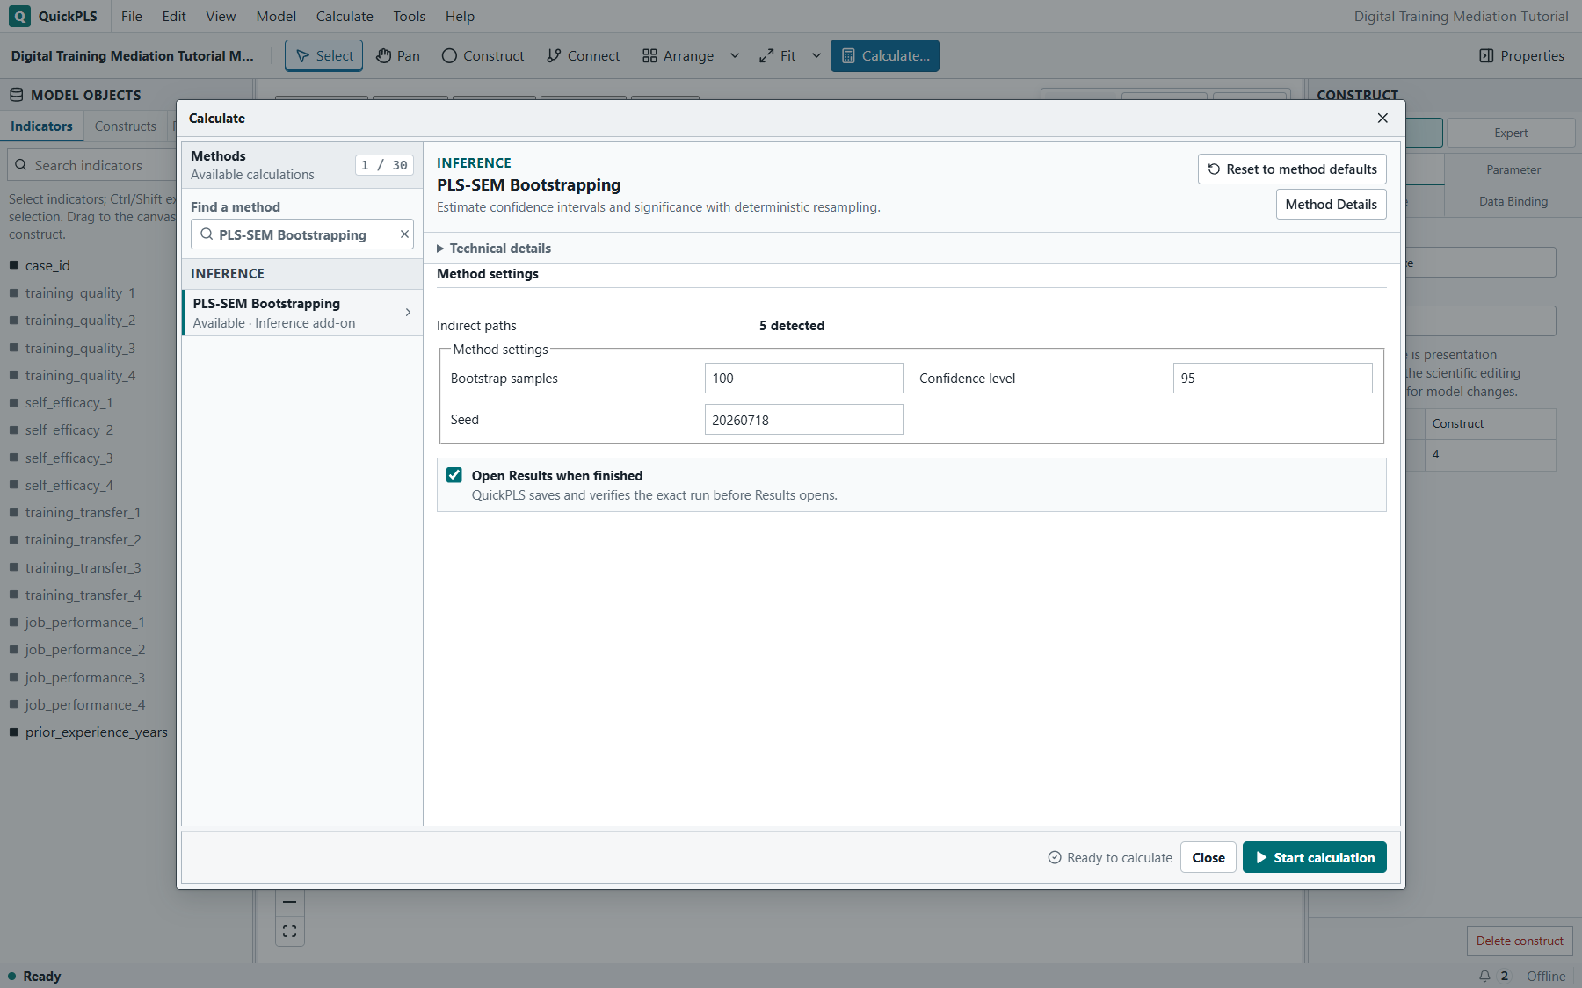Select the self_efficacy_2 indicator
Viewport: 1582px width, 988px height.
click(x=69, y=429)
